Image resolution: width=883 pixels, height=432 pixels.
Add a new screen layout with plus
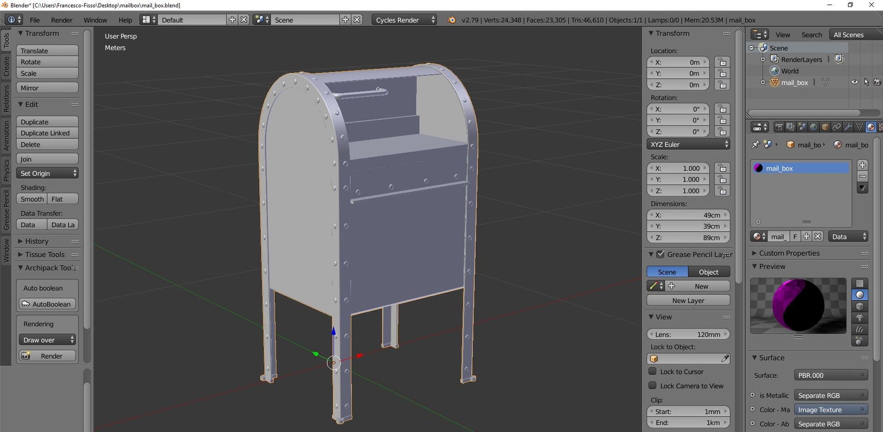tap(232, 20)
